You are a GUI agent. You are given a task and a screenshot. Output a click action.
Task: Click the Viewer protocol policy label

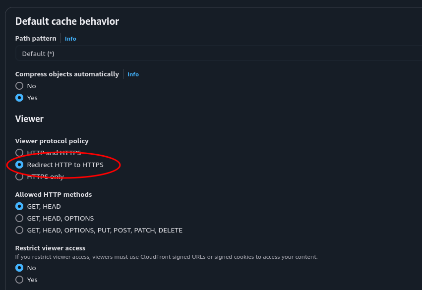click(52, 141)
